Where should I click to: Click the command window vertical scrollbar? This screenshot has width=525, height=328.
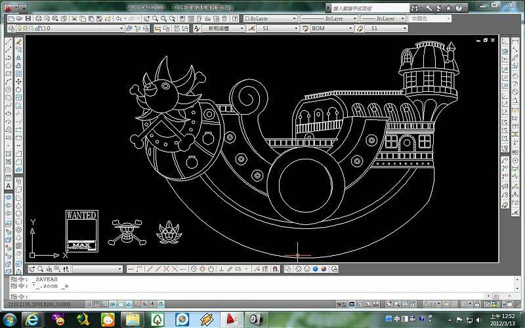click(x=518, y=284)
